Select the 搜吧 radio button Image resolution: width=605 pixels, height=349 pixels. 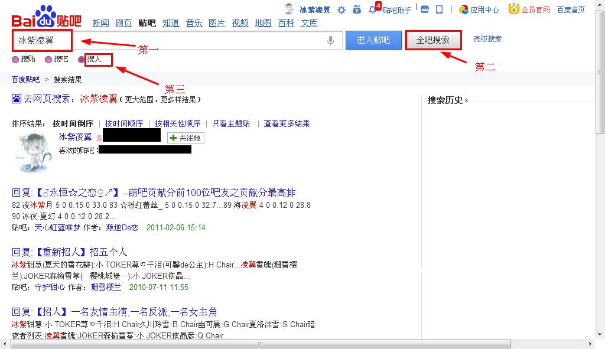pyautogui.click(x=48, y=60)
